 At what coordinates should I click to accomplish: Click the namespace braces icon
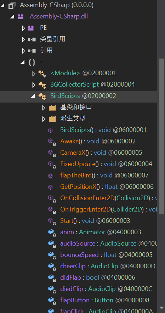coord(32,62)
